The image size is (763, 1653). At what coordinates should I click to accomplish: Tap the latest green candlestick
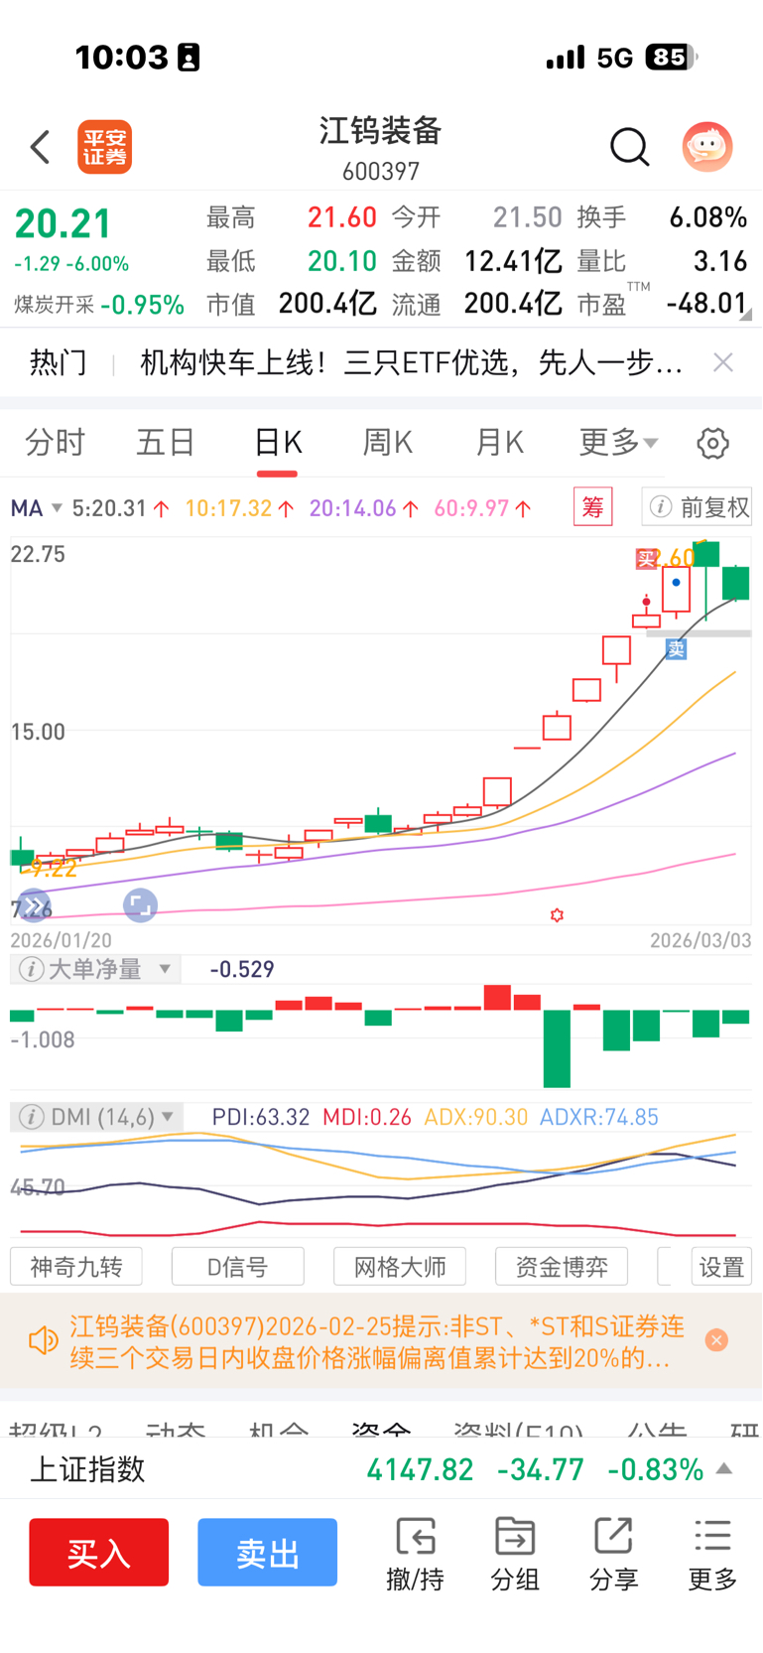coord(736,582)
